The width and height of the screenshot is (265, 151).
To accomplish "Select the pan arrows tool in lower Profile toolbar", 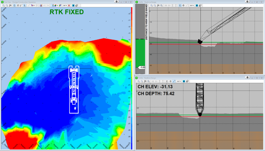I will click(x=171, y=81).
